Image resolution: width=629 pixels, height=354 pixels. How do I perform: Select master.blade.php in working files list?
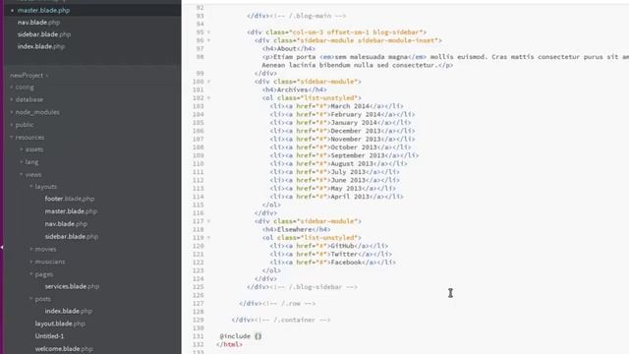click(43, 11)
